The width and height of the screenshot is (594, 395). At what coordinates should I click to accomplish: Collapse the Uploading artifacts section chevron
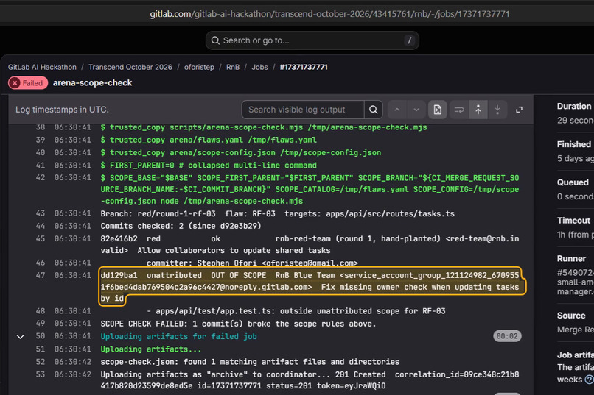point(21,336)
